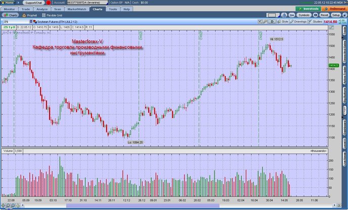Click the 1414.5 price bubble on axis
This screenshot has height=210, width=348.
(333, 65)
